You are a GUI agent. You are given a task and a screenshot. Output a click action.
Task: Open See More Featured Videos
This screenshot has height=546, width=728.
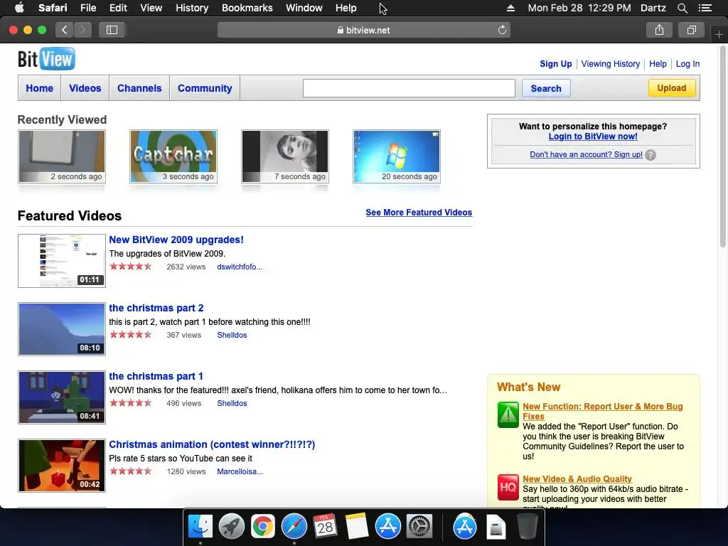point(419,213)
